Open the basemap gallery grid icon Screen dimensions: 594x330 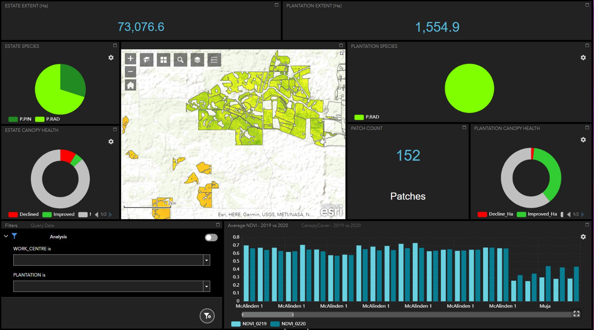tap(164, 60)
